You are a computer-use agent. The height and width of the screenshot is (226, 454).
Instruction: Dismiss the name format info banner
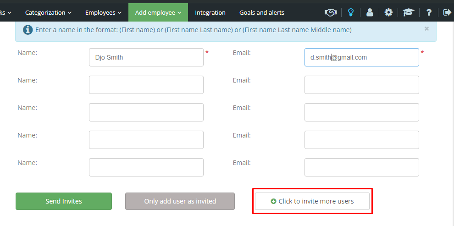tap(426, 28)
